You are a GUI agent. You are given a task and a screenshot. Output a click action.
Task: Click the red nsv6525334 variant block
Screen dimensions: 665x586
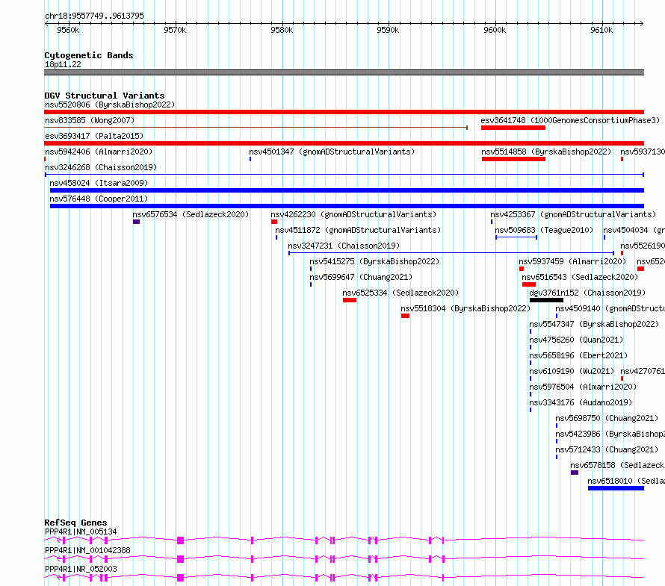350,300
